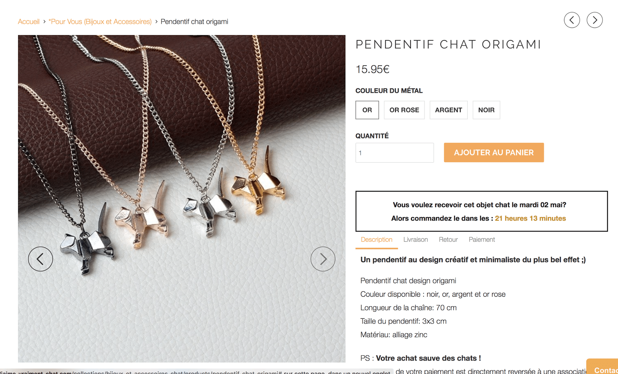Screen dimensions: 618x374
Task: Click the quantity input field
Action: point(394,153)
